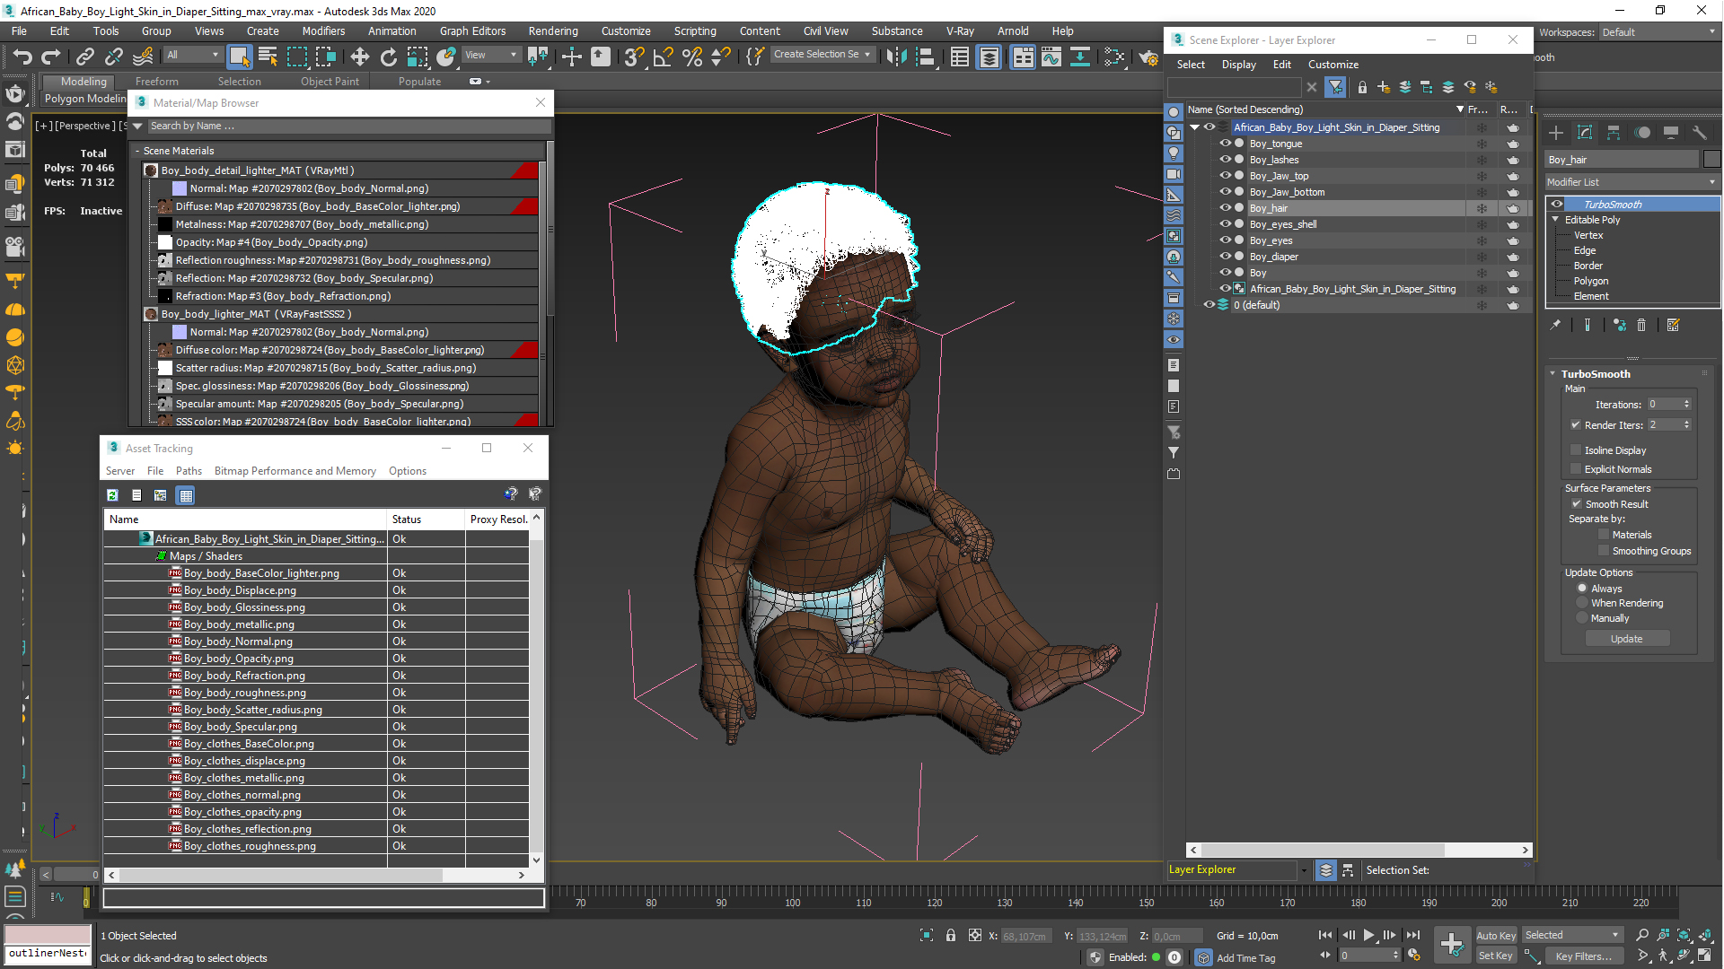Remove modifier using the trash icon

1641,325
